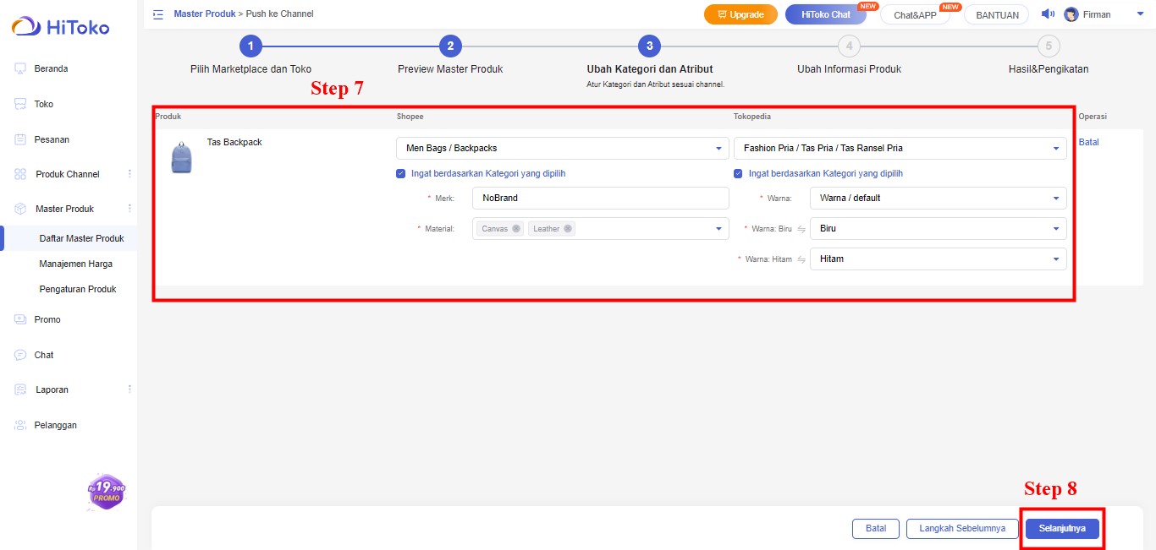
Task: Expand the Firman account dropdown arrow
Action: pyautogui.click(x=1140, y=14)
